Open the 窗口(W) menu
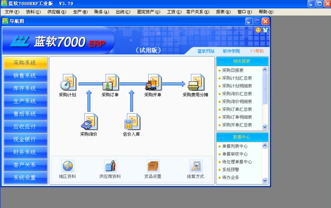Image resolution: width=331 pixels, height=208 pixels. pyautogui.click(x=245, y=12)
